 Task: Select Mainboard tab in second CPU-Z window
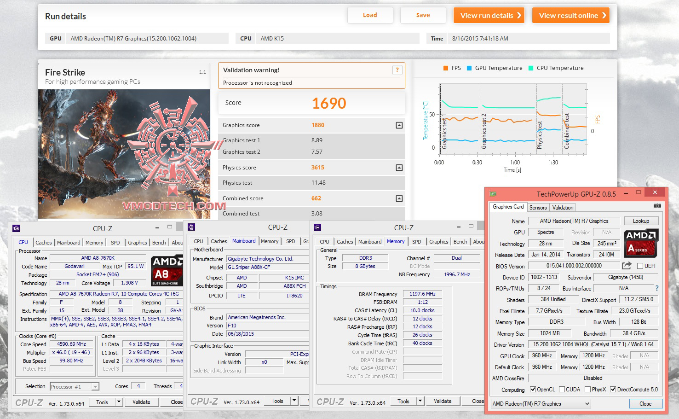[x=244, y=241]
